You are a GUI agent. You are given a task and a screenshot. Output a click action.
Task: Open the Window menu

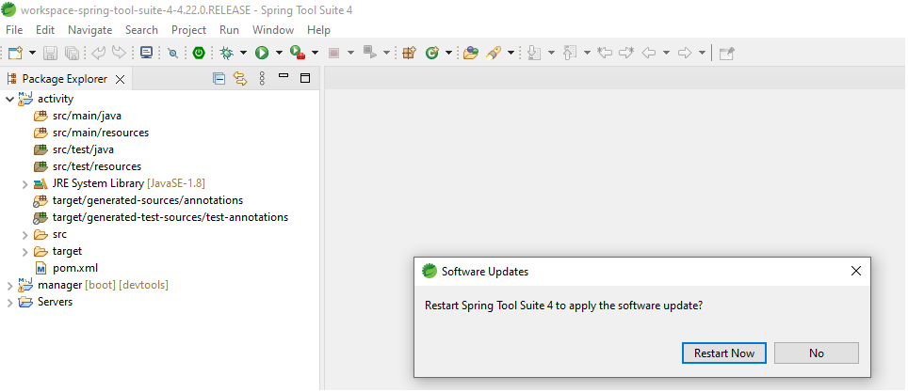pyautogui.click(x=273, y=29)
